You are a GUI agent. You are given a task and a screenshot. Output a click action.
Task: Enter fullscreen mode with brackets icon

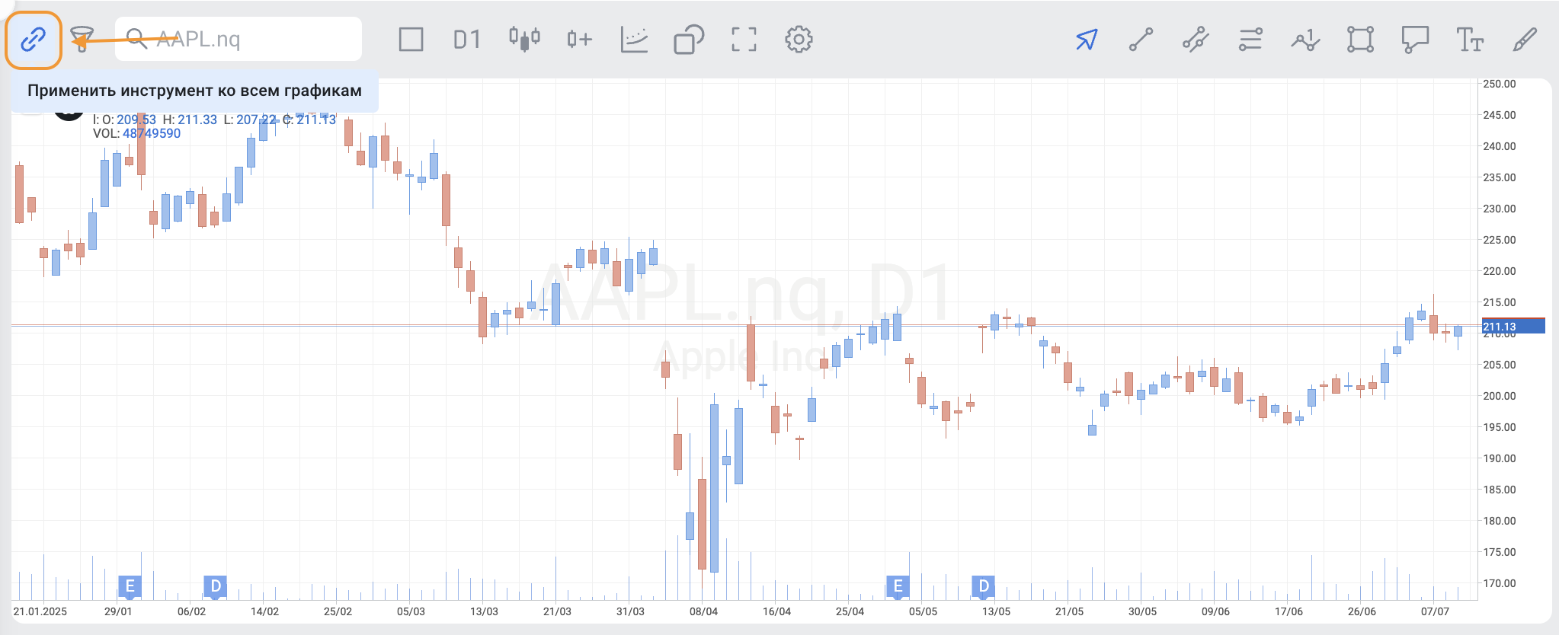(x=744, y=39)
